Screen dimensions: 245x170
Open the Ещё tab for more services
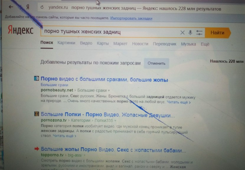pos(205,44)
